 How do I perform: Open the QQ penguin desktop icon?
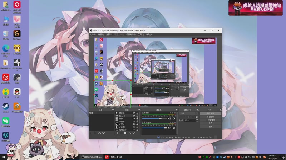pos(17,93)
